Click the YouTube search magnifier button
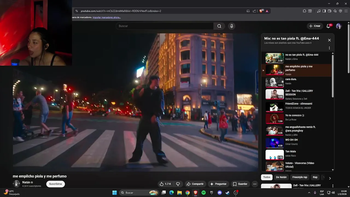Viewport: 350px width, 197px height. click(x=219, y=26)
